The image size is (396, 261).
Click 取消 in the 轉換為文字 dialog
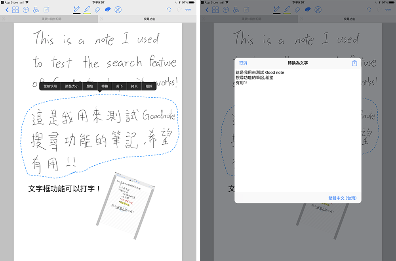click(x=243, y=63)
